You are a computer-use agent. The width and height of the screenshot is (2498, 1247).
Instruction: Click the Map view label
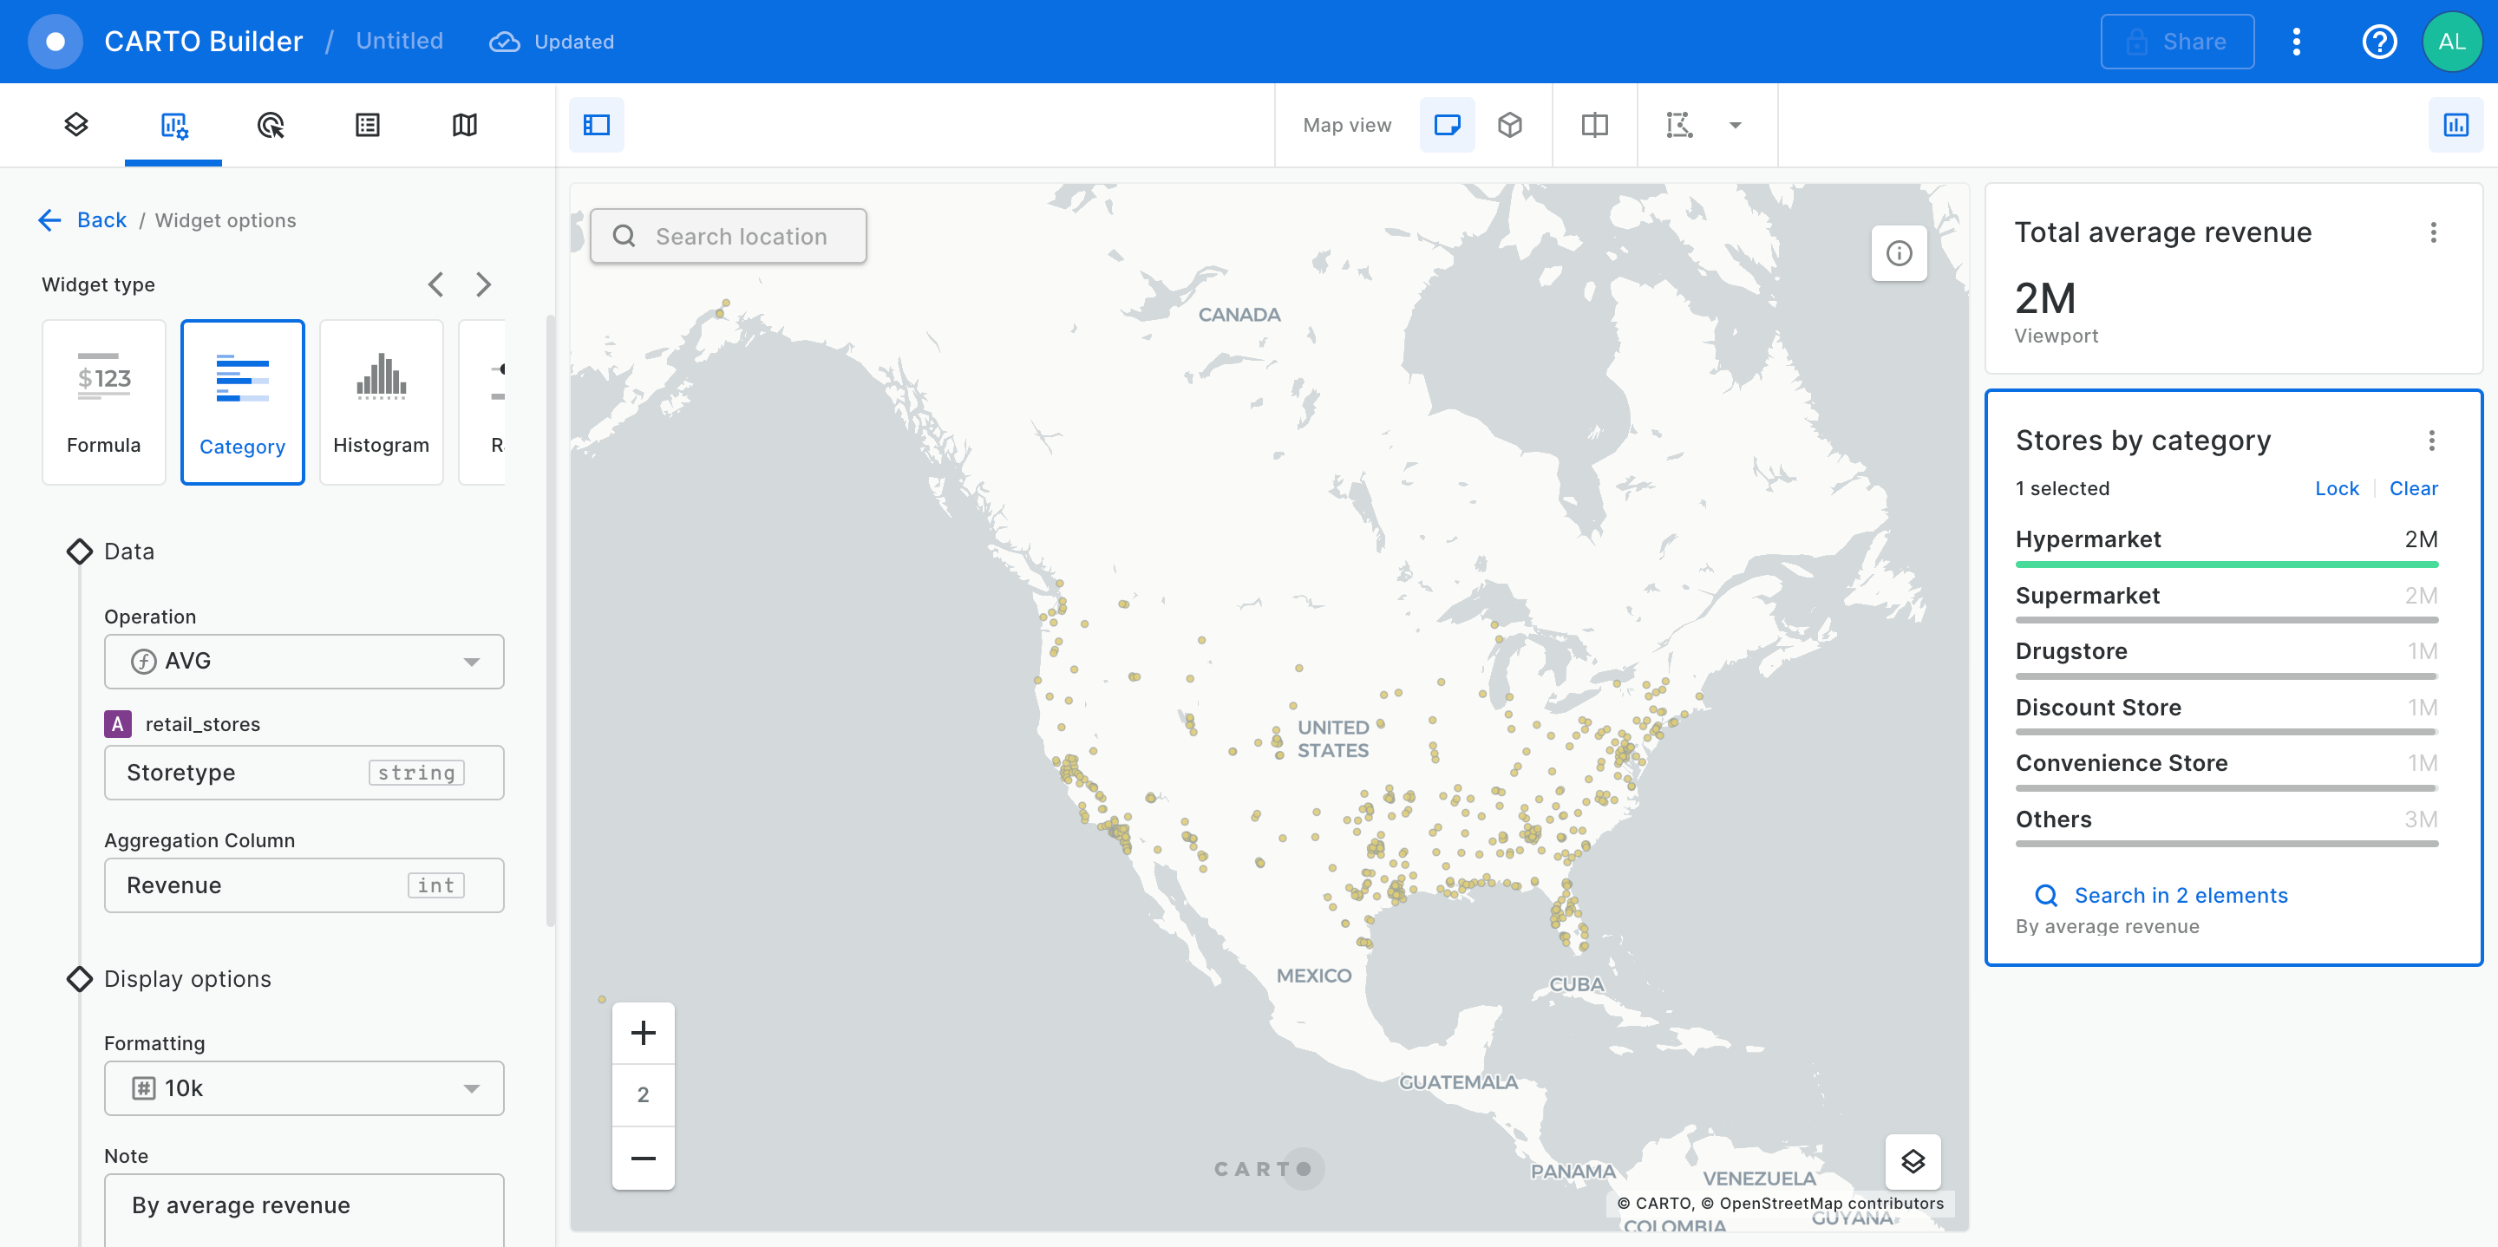point(1347,125)
